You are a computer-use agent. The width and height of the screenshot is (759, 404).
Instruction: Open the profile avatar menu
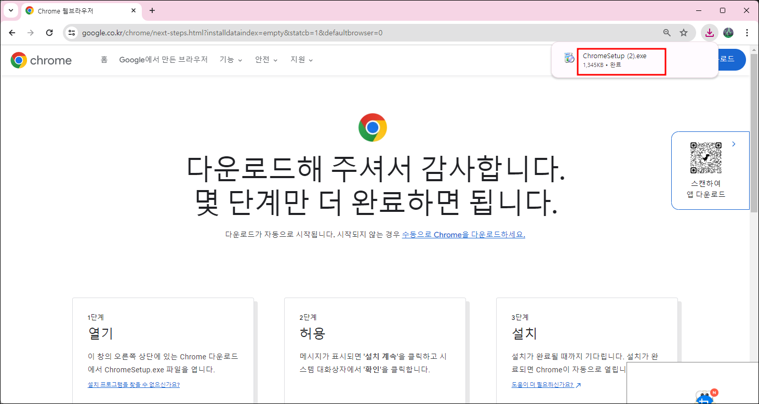(x=728, y=33)
